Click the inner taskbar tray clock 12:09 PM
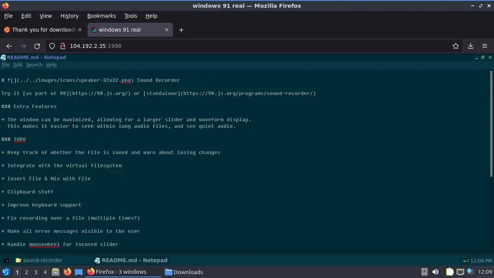 pos(481,261)
